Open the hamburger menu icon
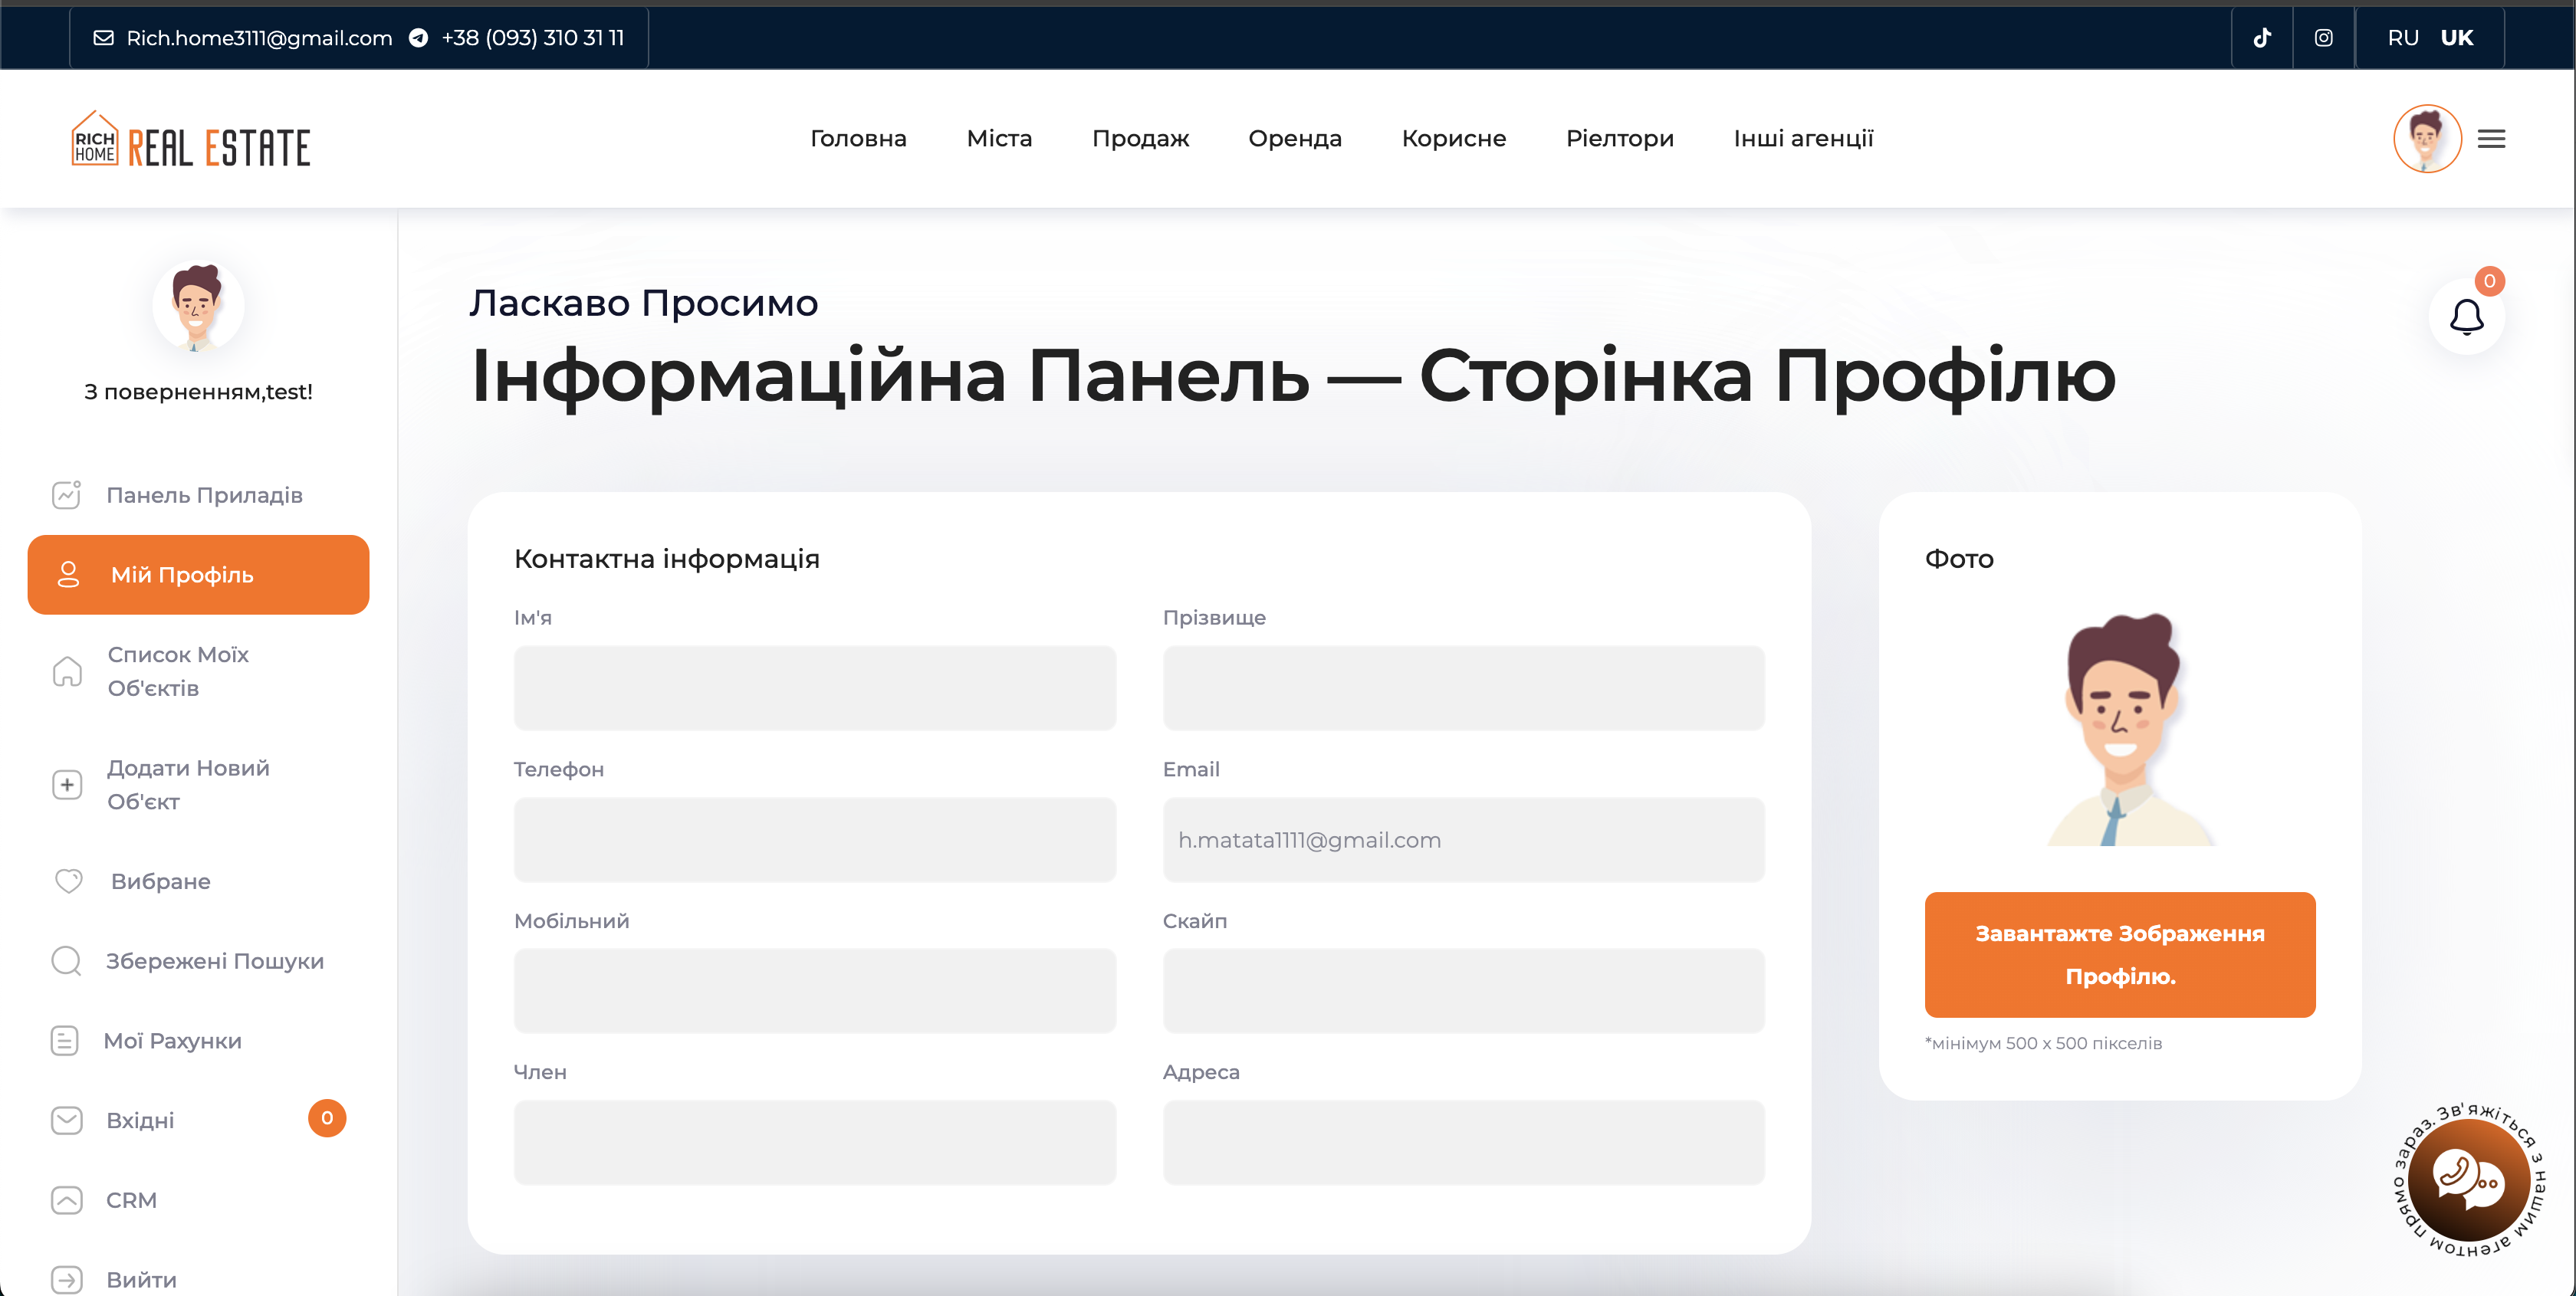 (x=2491, y=139)
